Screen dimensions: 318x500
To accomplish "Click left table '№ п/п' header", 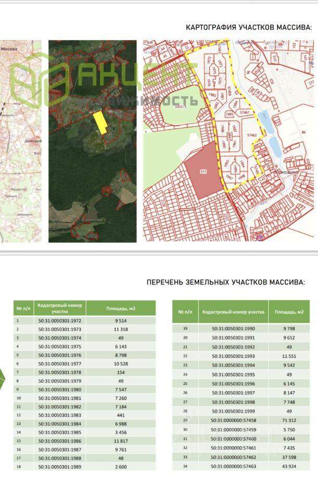I will 22,308.
